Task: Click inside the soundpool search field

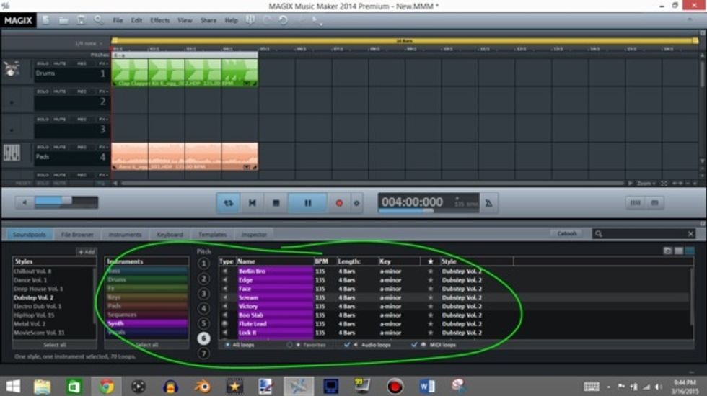Action: pyautogui.click(x=644, y=233)
